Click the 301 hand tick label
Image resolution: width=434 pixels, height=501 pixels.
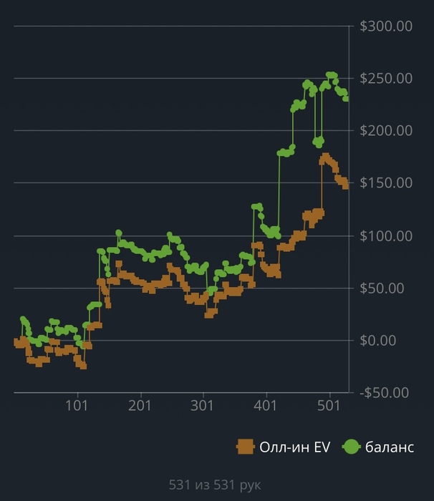(x=202, y=406)
